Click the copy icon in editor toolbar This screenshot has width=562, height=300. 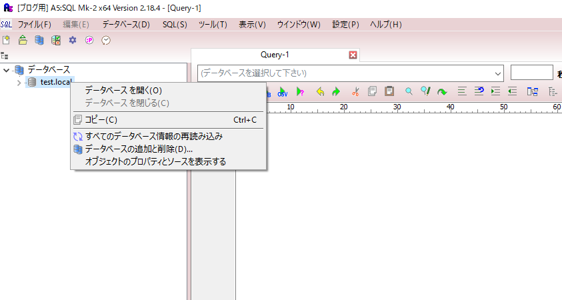372,91
